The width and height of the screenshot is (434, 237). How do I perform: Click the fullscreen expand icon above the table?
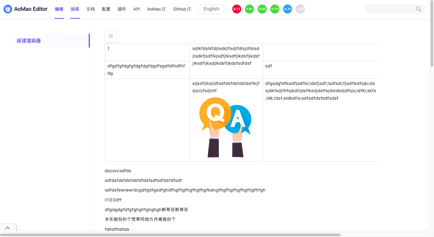click(111, 36)
